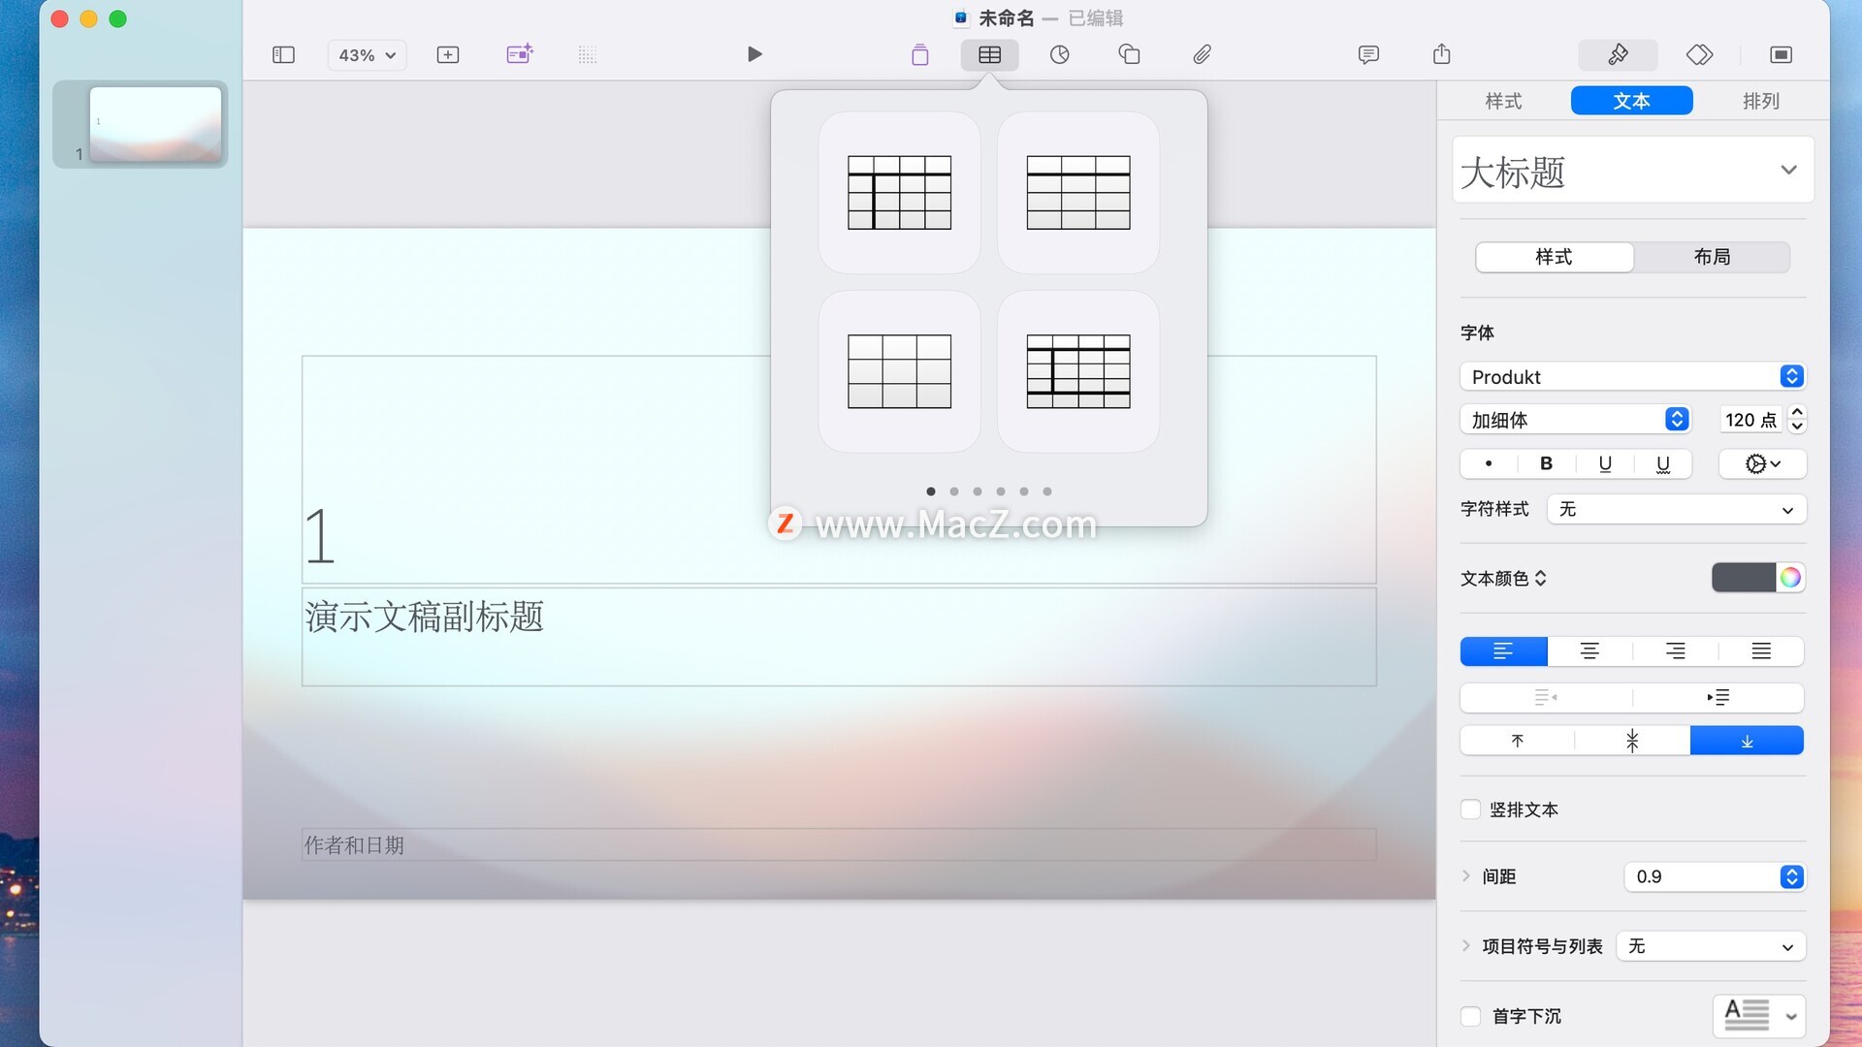Switch to the 排列 tab
The image size is (1862, 1047).
[1760, 101]
